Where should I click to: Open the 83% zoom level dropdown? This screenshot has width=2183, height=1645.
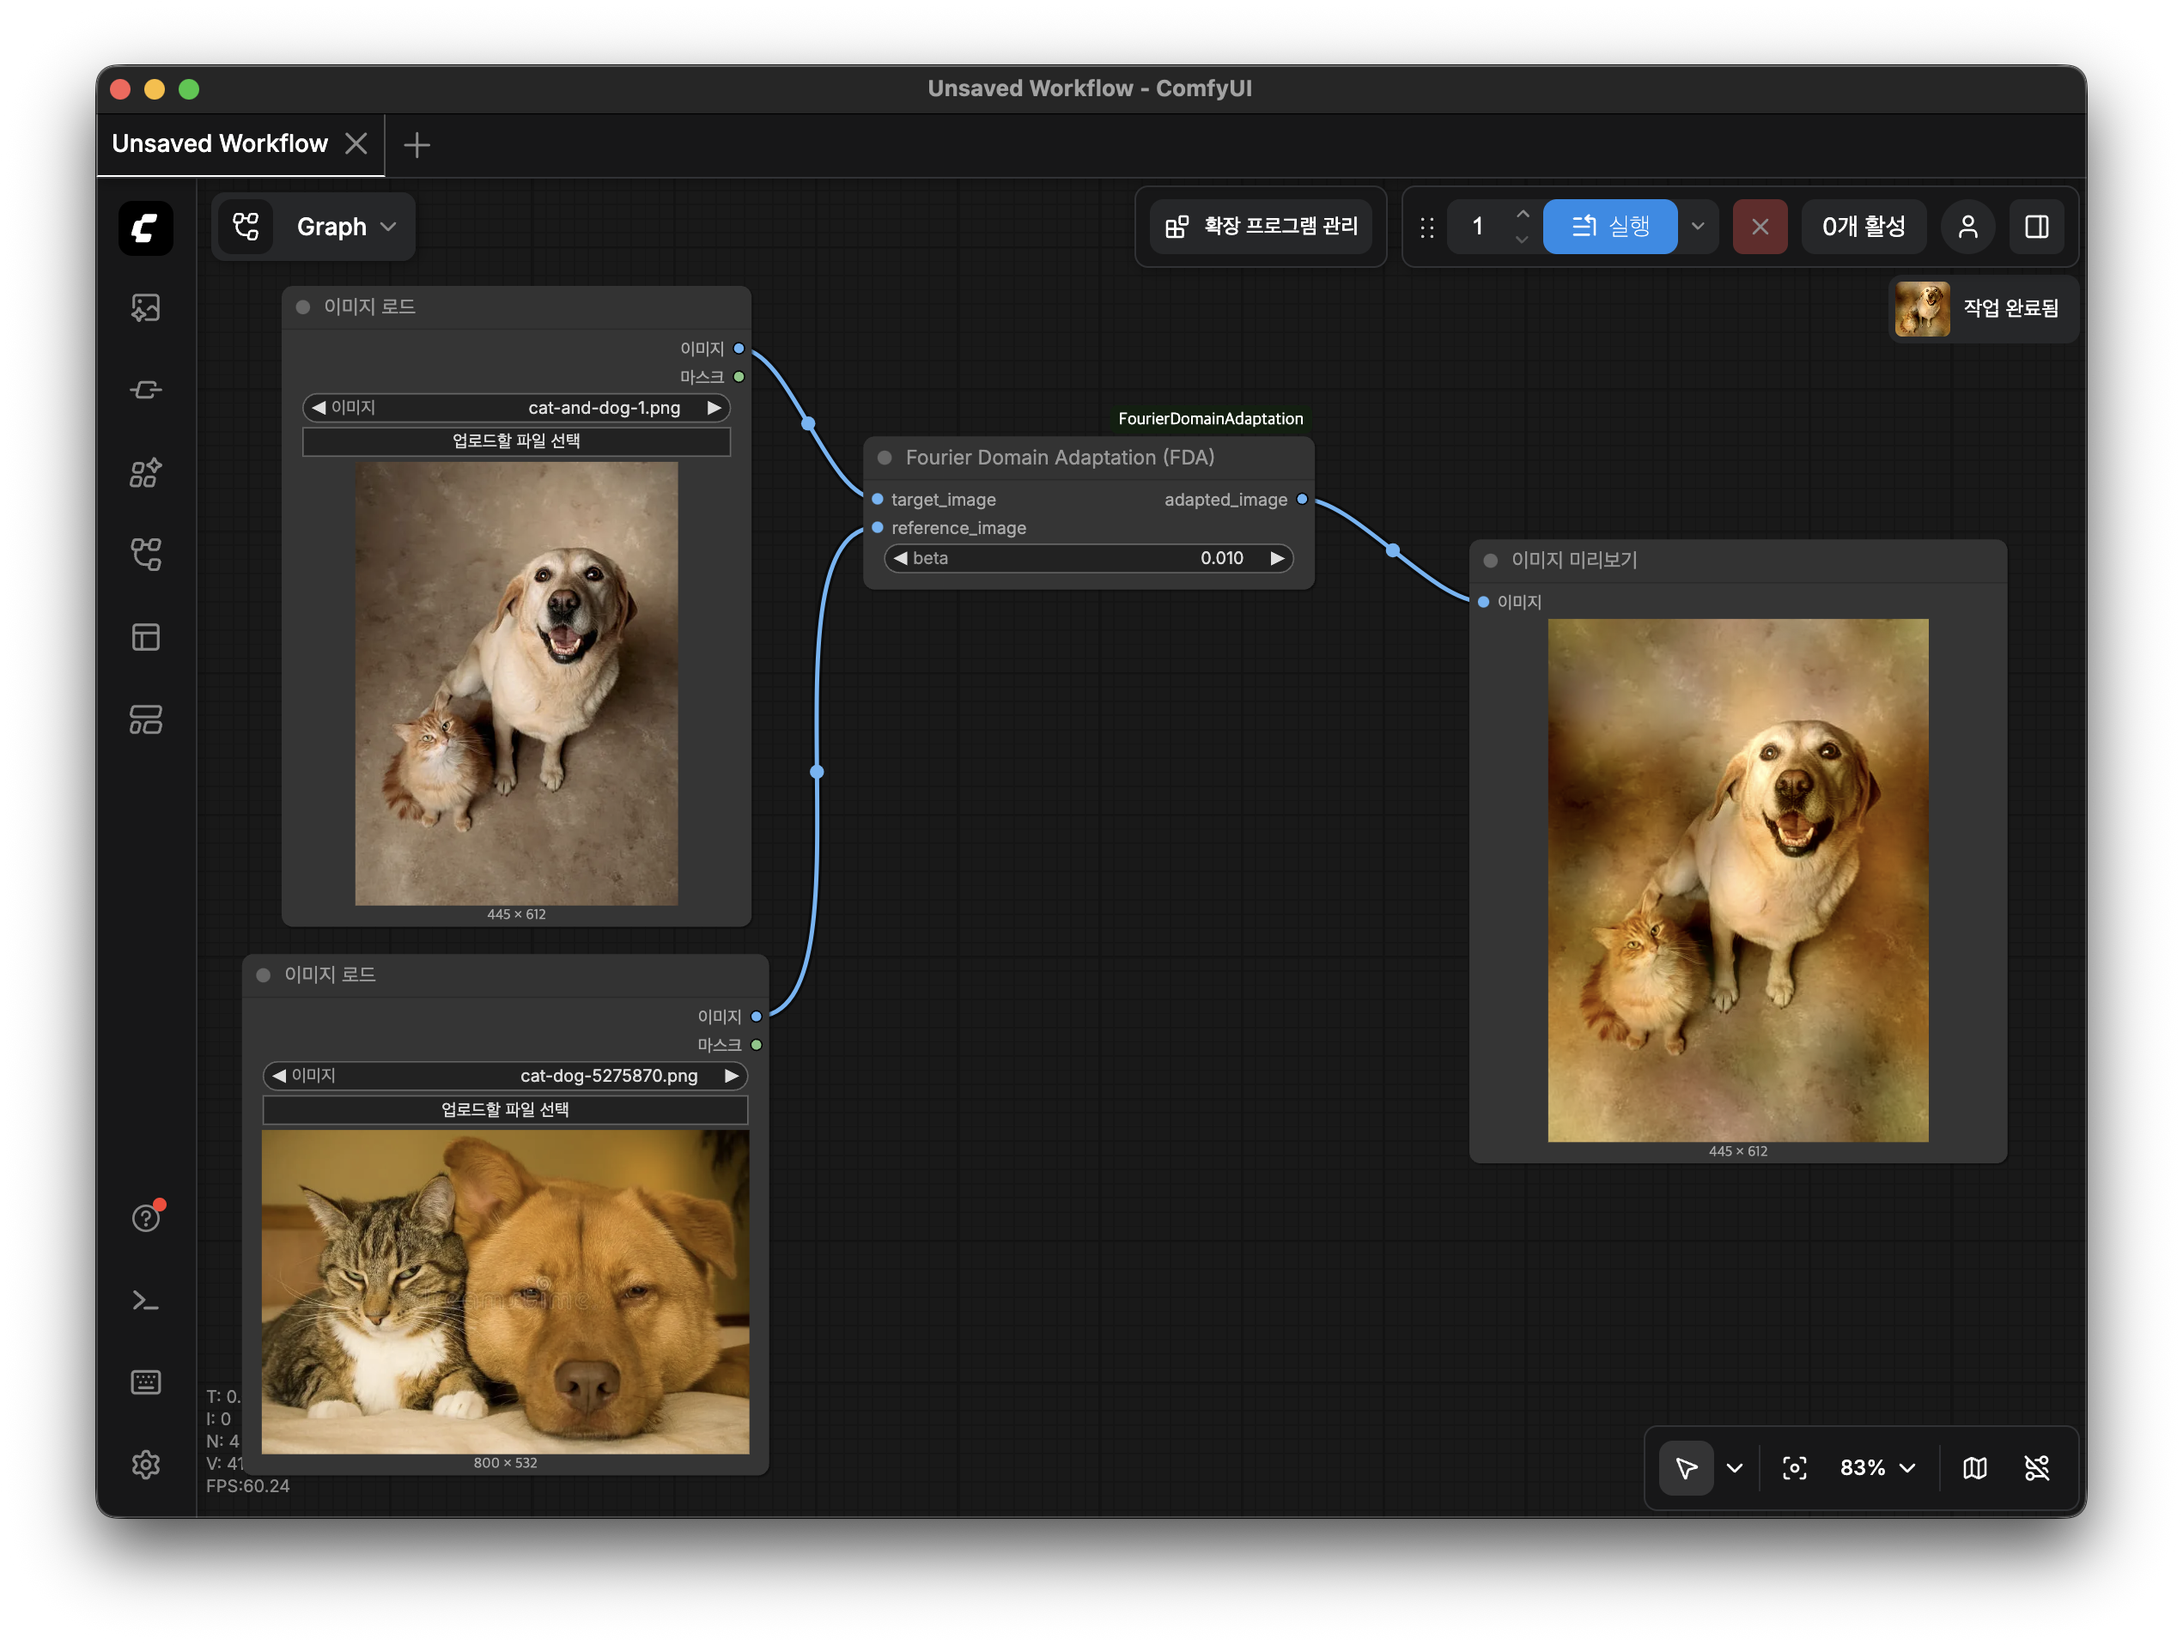point(1877,1468)
